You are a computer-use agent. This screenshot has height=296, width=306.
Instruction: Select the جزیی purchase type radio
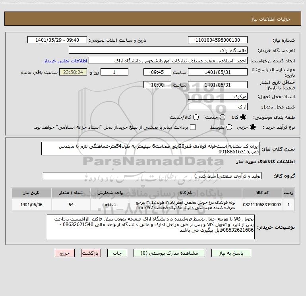[253, 127]
